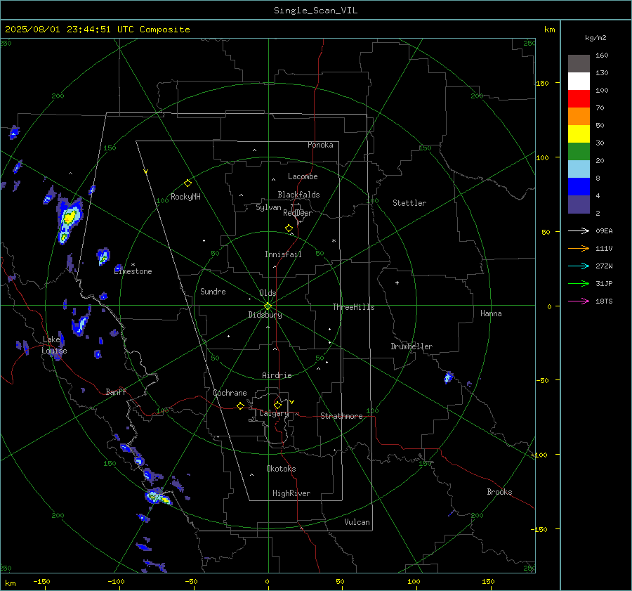Click the storm echo cluster southwest of Okotoks
This screenshot has width=632, height=591.
point(158,496)
